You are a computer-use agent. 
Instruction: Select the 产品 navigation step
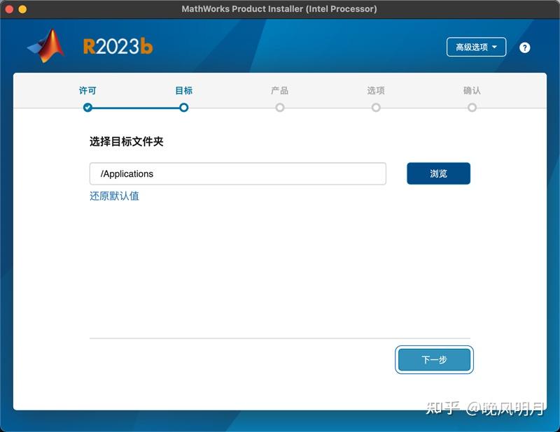pos(280,91)
